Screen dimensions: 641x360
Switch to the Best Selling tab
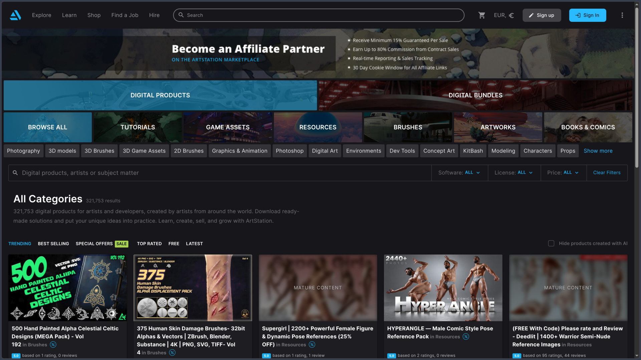pos(53,244)
